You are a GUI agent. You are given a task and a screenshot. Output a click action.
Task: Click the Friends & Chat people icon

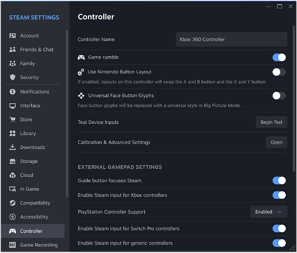click(13, 50)
